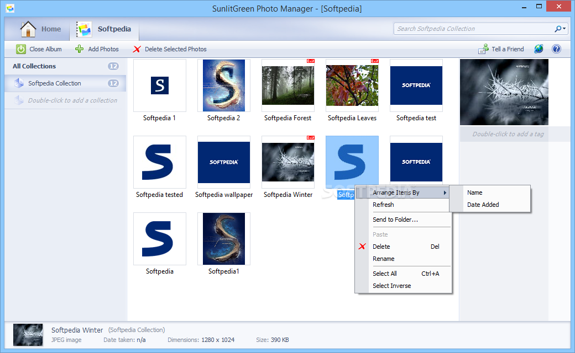Click the Add Photos button
Viewport: 575px width, 353px height.
(x=97, y=49)
